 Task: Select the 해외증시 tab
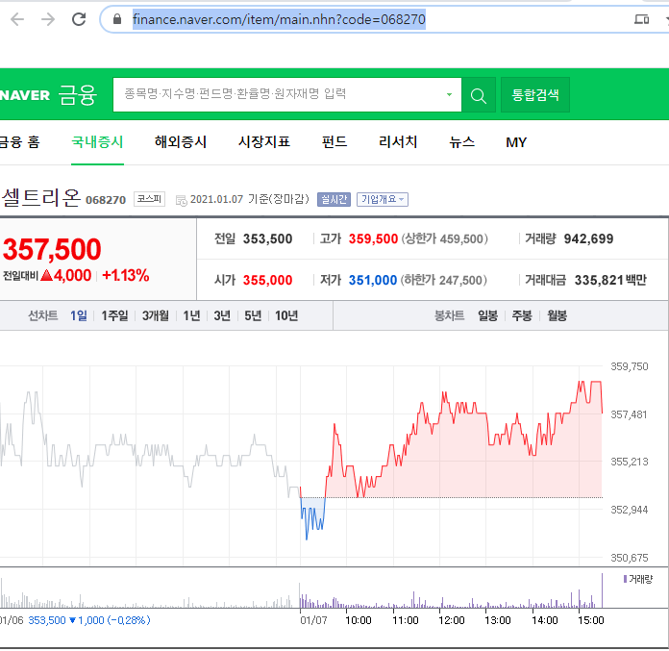coord(181,142)
